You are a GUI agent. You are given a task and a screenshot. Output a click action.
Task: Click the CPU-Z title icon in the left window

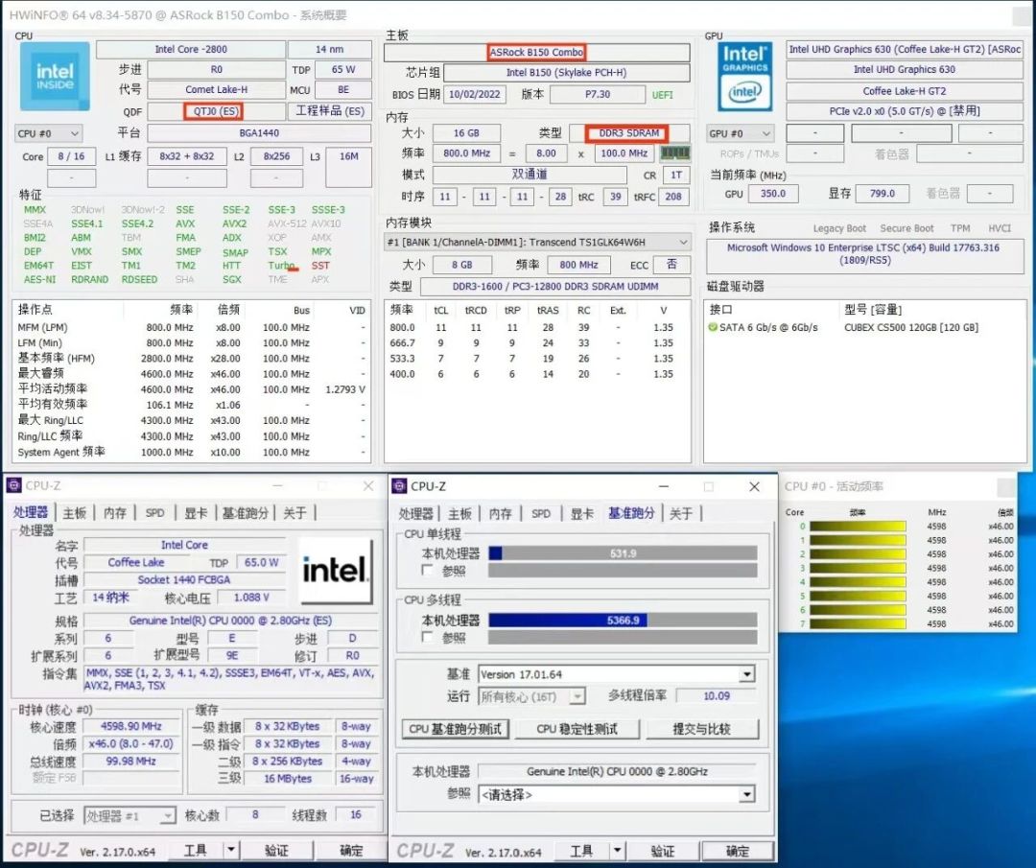coord(13,485)
